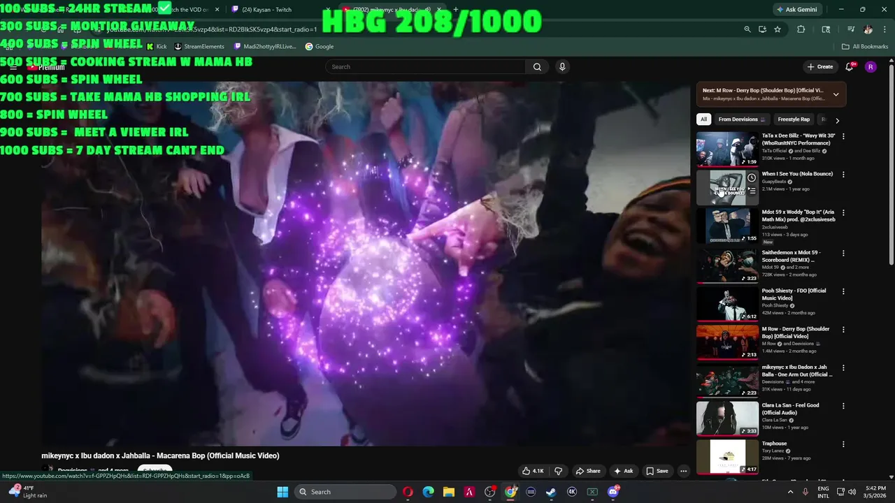
Task: Click the Create video button
Action: click(x=819, y=67)
